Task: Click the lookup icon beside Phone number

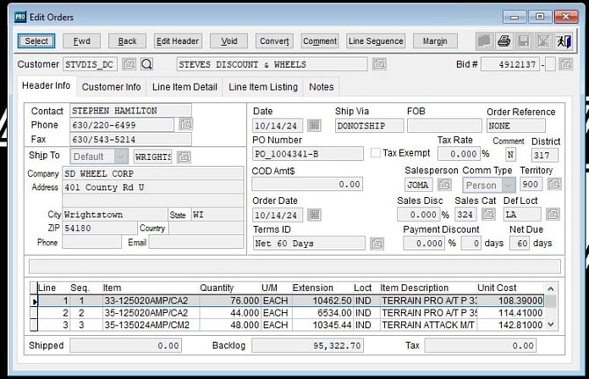Action: pyautogui.click(x=185, y=125)
